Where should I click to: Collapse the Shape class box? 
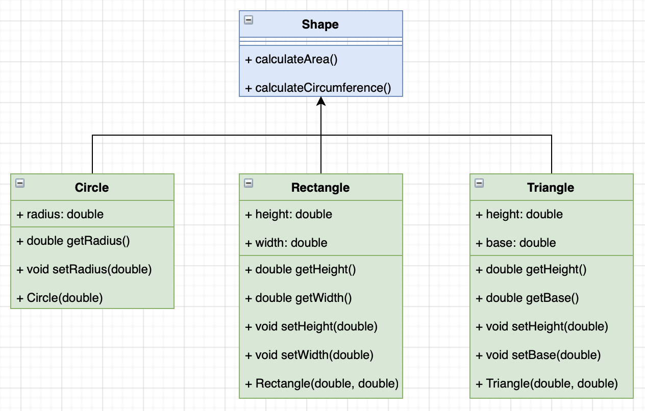249,20
